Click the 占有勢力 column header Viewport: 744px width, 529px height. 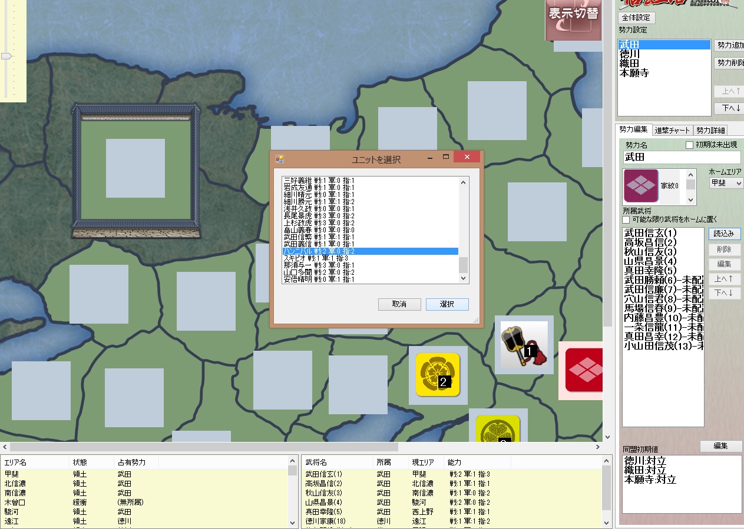[136, 463]
